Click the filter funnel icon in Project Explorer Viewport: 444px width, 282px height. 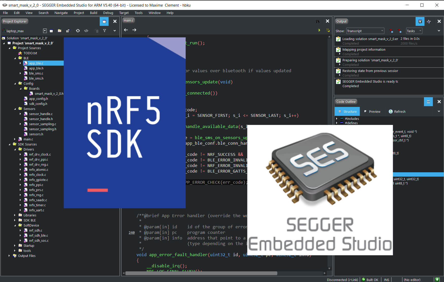point(105,31)
